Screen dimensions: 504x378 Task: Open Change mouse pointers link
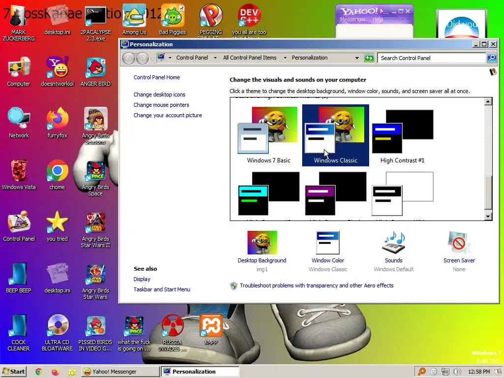pyautogui.click(x=161, y=105)
